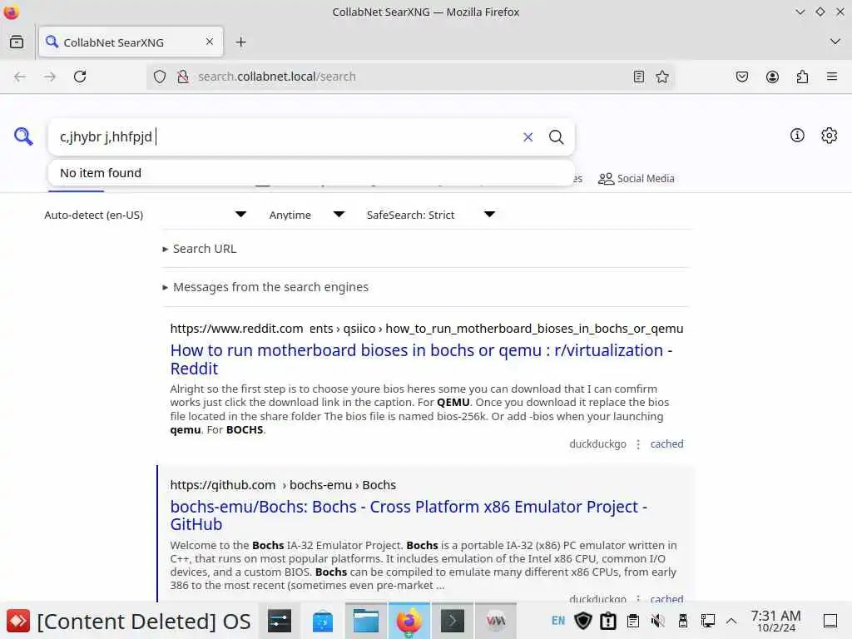Open language Auto-detect dropdown
The height and width of the screenshot is (639, 852).
[145, 215]
